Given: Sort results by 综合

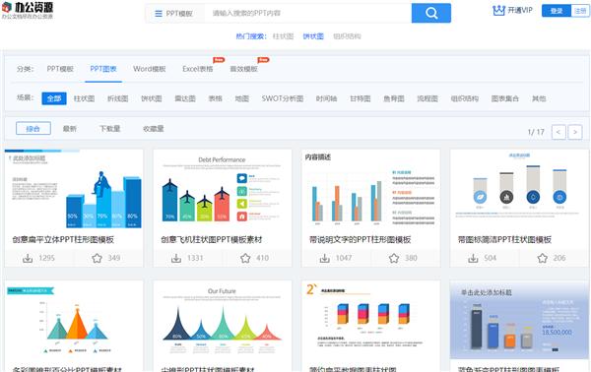Looking at the screenshot, I should pyautogui.click(x=33, y=128).
